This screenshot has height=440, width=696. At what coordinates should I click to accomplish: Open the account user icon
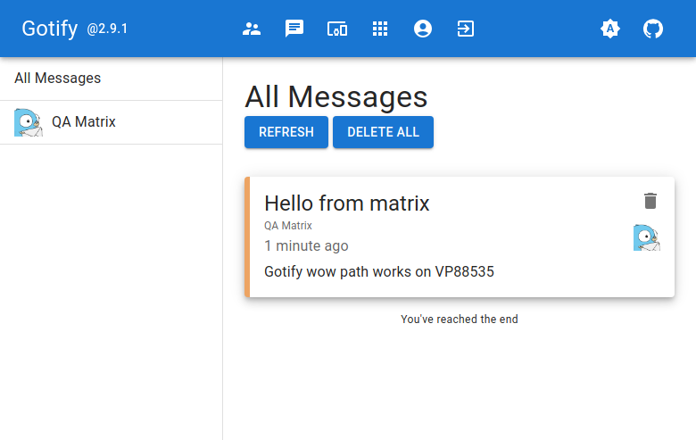click(x=423, y=29)
